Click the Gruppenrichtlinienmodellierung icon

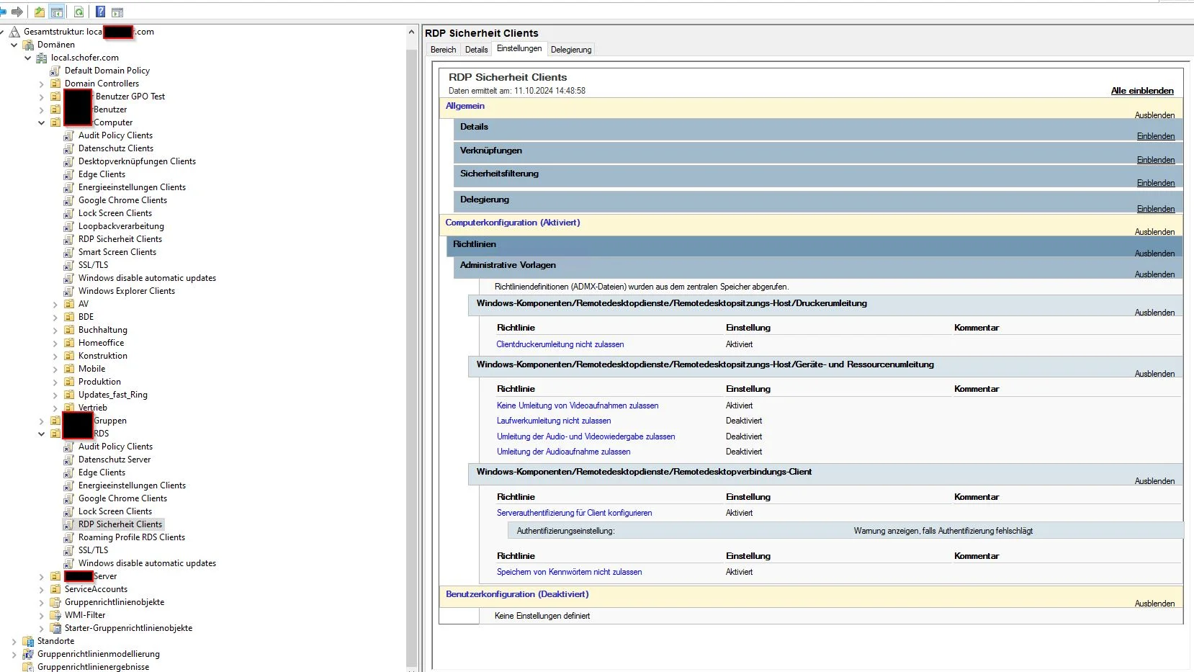[x=28, y=654]
